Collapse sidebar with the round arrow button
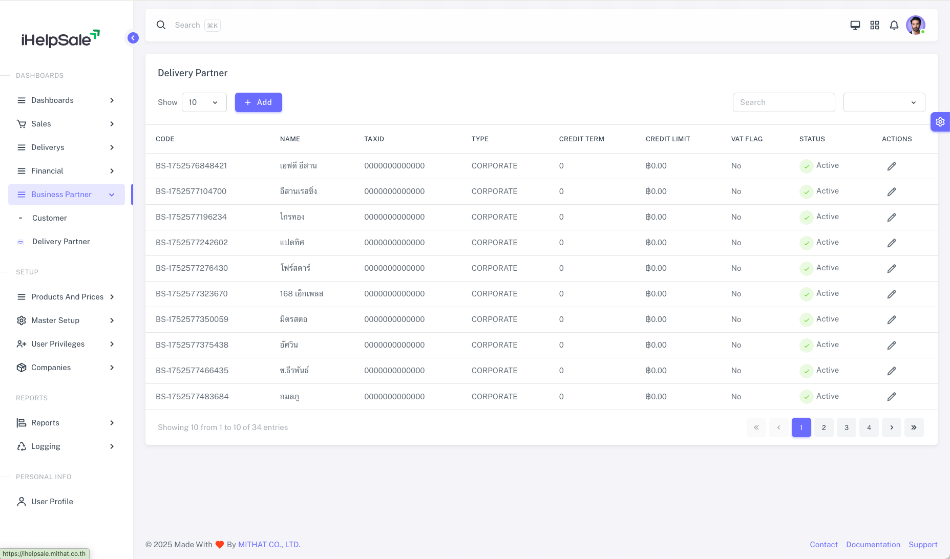Image resolution: width=950 pixels, height=559 pixels. 133,38
